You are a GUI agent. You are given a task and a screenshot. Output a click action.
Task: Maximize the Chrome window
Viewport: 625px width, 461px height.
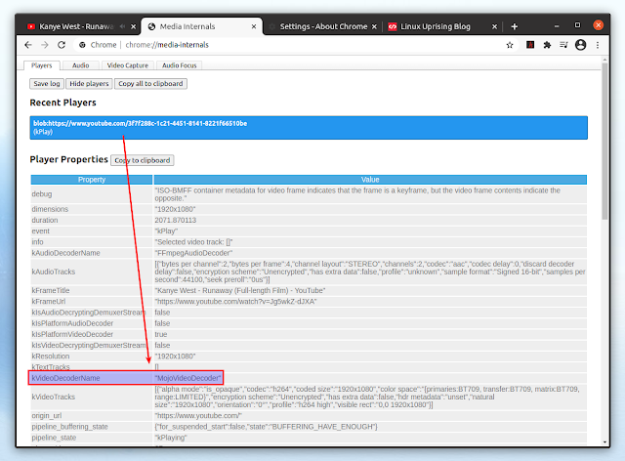[577, 25]
